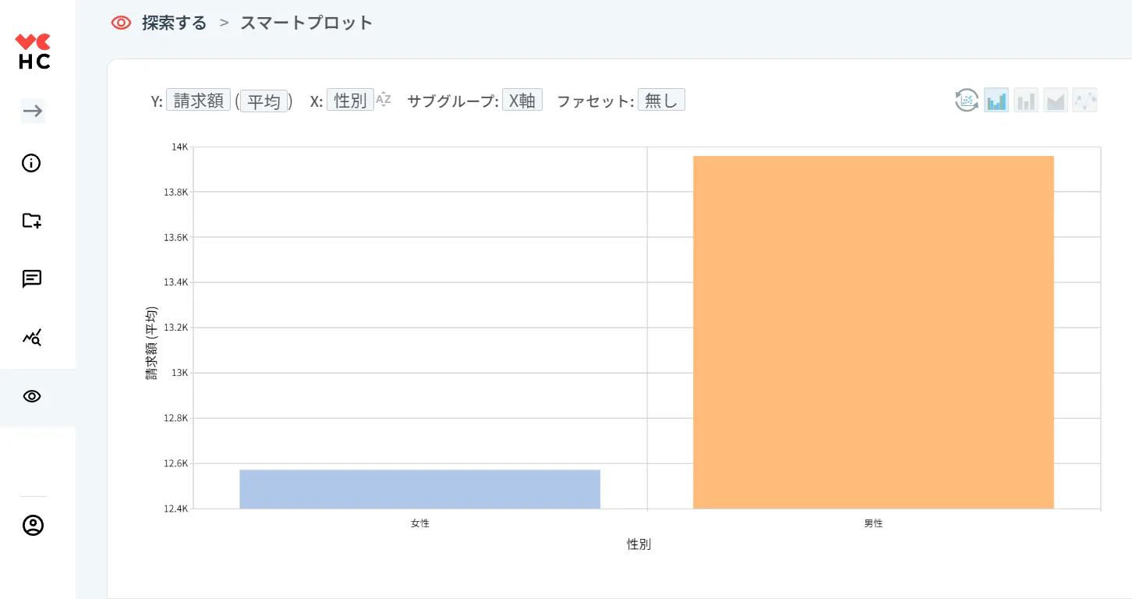Select the grouped bar chart type
The image size is (1132, 599).
tap(996, 100)
